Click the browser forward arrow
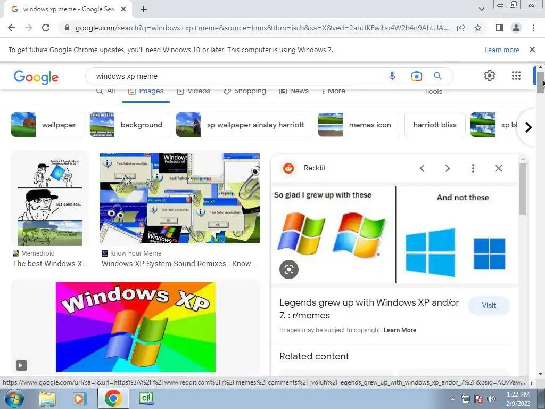 pos(29,28)
